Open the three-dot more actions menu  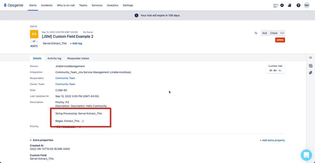pos(282,33)
